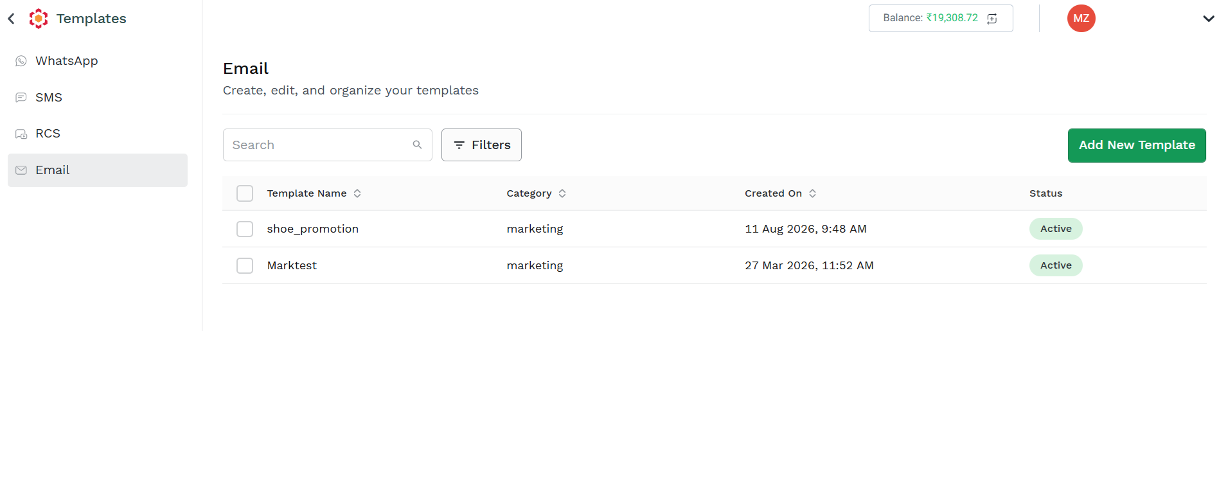1226x480 pixels.
Task: Click the red Templates logo icon
Action: click(x=39, y=19)
